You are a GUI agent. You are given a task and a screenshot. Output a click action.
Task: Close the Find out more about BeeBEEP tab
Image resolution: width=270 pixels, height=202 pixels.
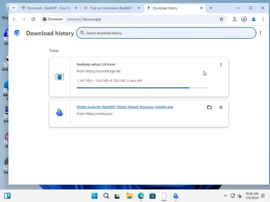point(139,8)
